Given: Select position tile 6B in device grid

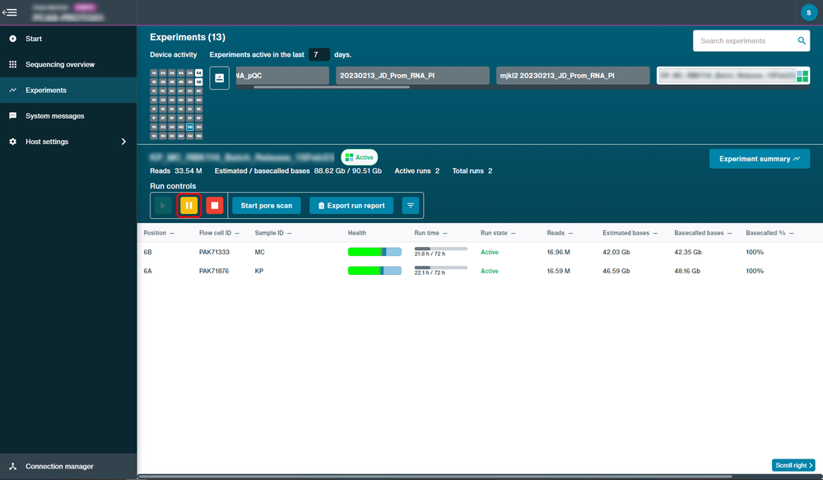Looking at the screenshot, I should click(x=199, y=82).
